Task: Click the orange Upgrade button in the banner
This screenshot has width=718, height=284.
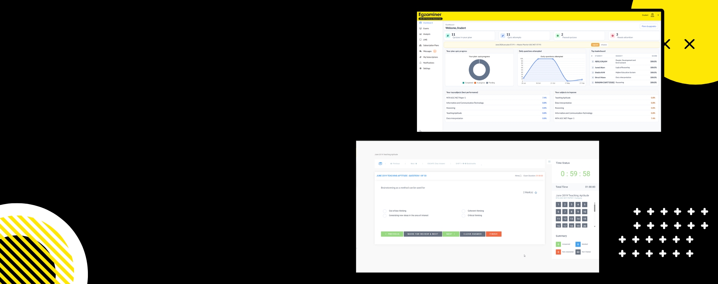Action: tap(595, 45)
